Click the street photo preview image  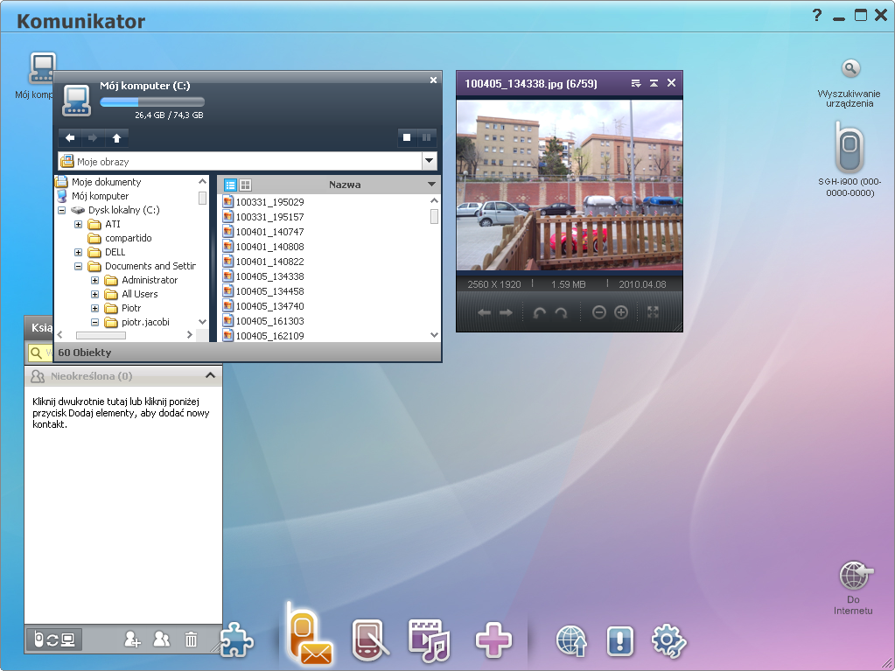tap(569, 185)
